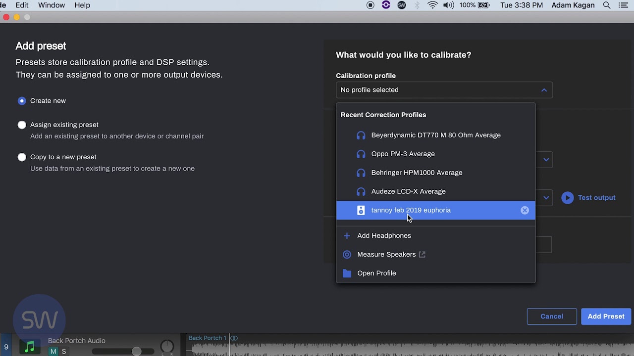Click the Recent Correction Profiles heading
The width and height of the screenshot is (634, 356).
pyautogui.click(x=383, y=115)
